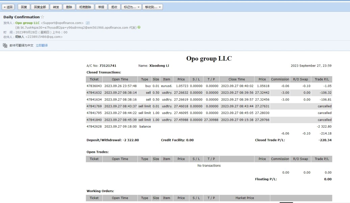The width and height of the screenshot is (350, 203).
Task: Delete the email with 删除
Action: coord(69,7)
